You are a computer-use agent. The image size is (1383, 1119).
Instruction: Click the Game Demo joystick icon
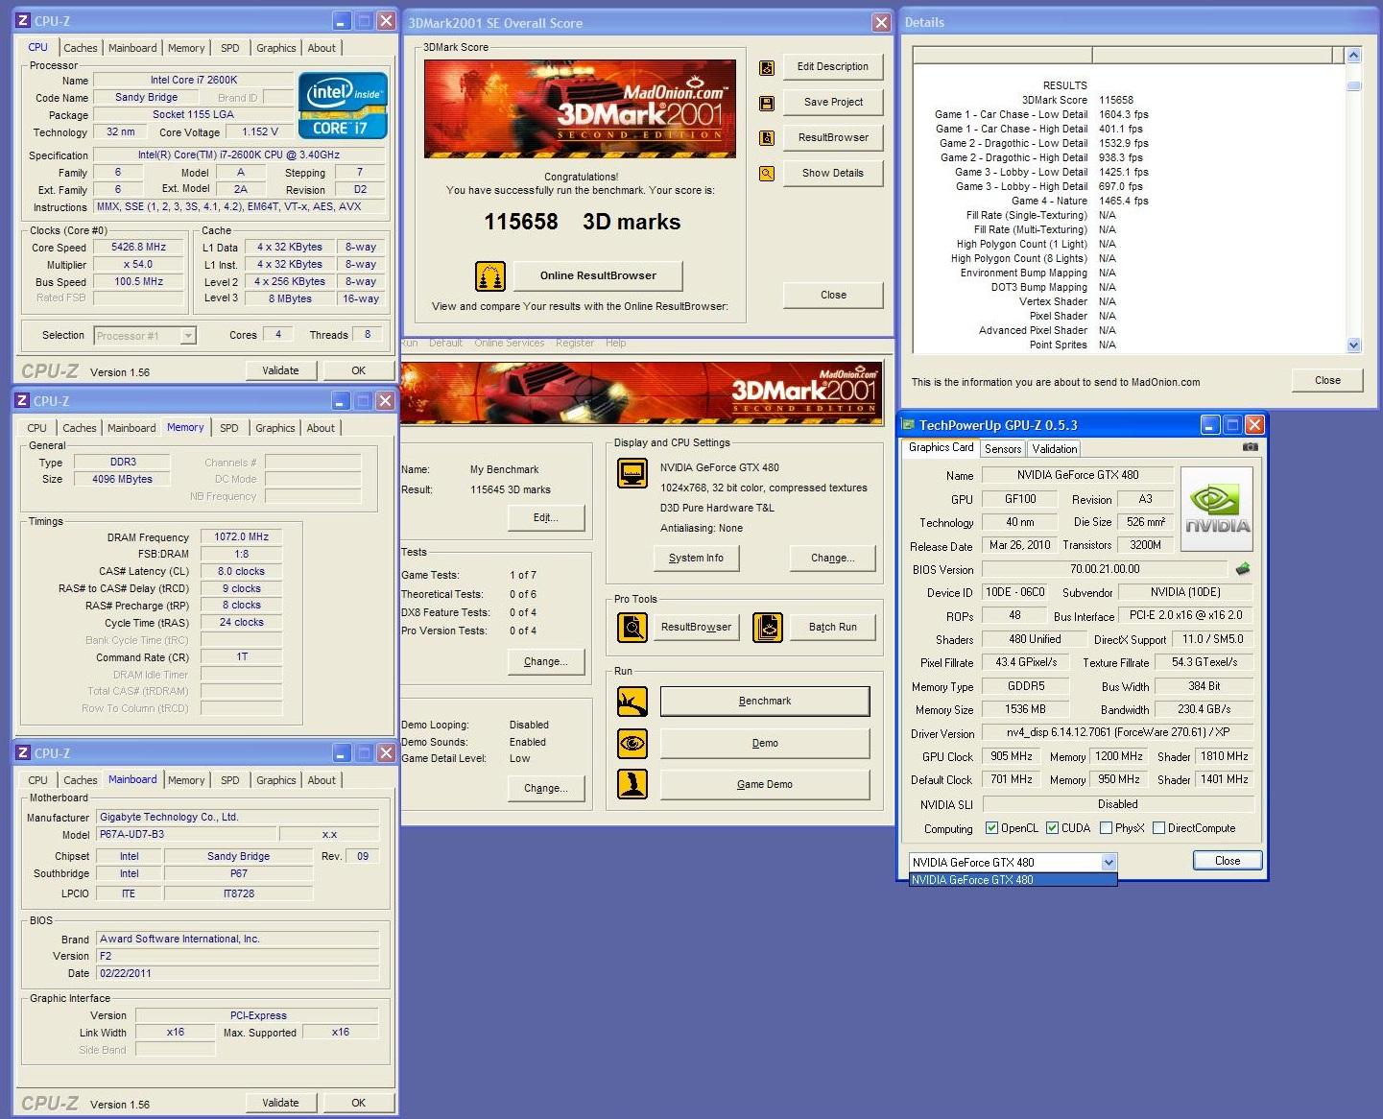click(632, 784)
